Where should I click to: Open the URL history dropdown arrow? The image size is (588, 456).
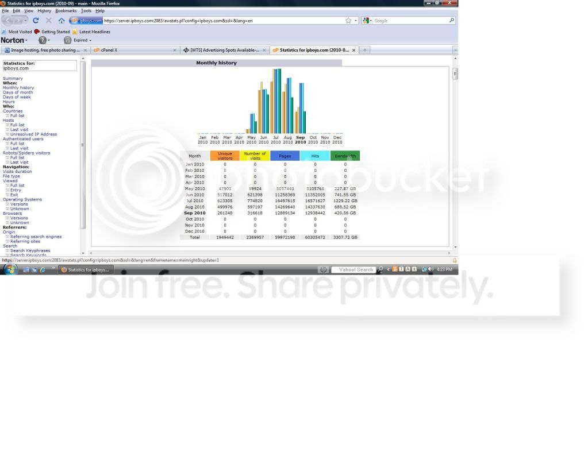pos(356,21)
